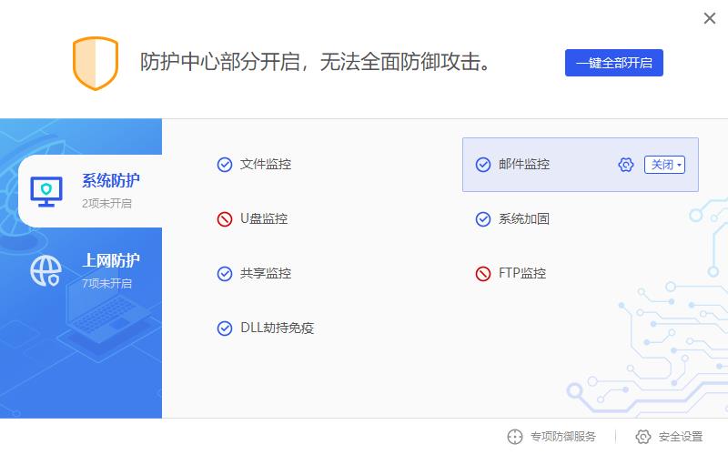Click the 邮件监控 settings gear icon

625,165
